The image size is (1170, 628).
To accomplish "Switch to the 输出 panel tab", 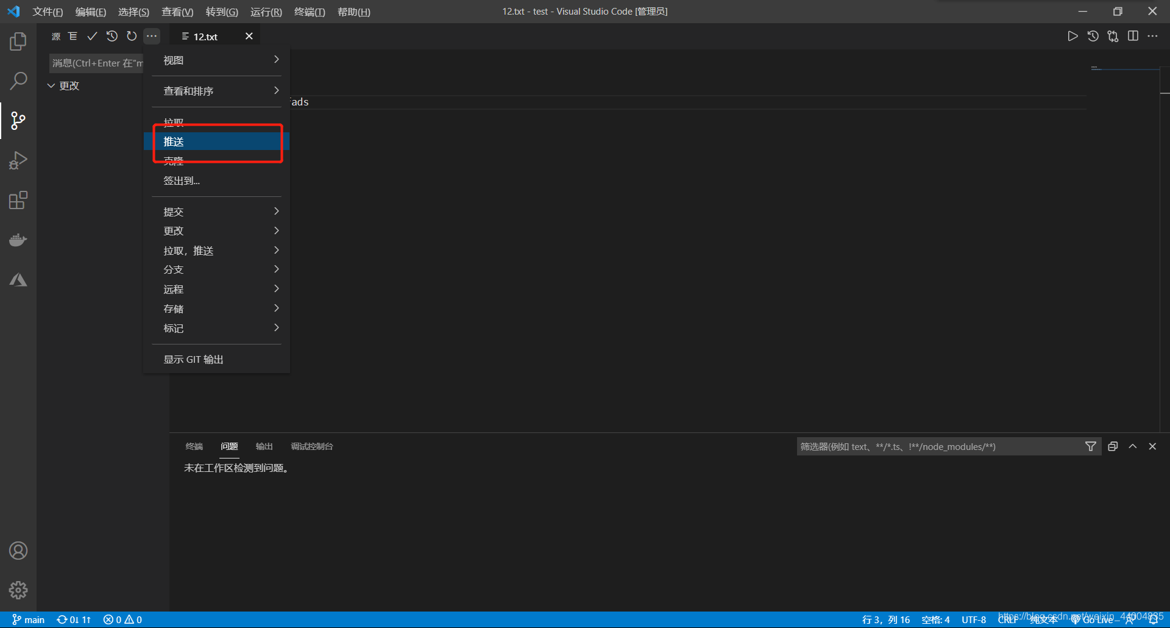I will coord(264,446).
